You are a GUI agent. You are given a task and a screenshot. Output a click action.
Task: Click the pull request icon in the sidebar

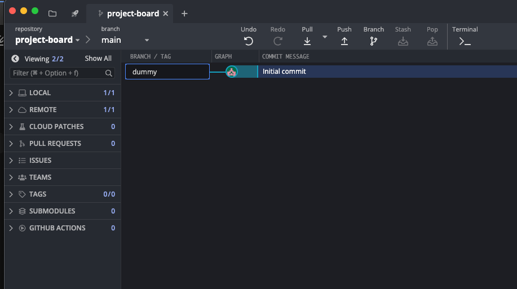[22, 143]
